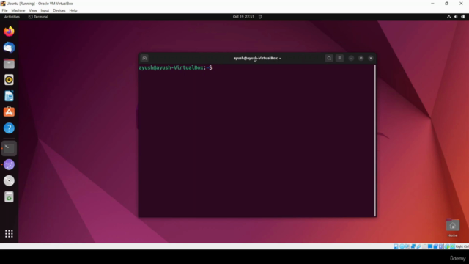Click VirtualBox network status icon

tap(413, 246)
